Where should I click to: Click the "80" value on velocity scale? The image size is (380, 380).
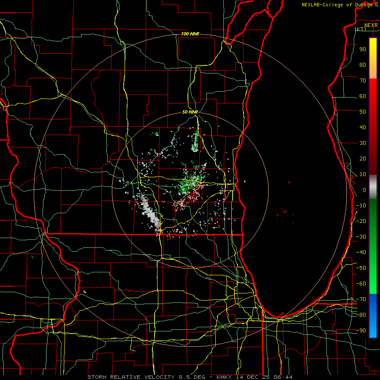tap(363, 65)
